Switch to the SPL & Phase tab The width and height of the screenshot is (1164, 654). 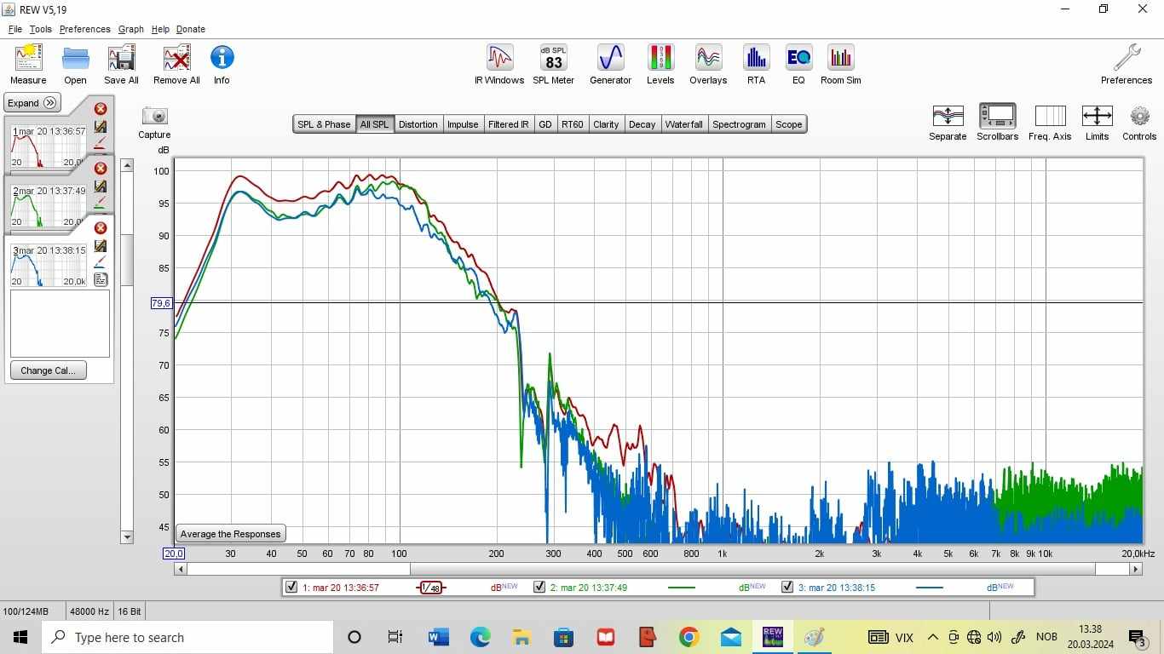pyautogui.click(x=324, y=124)
